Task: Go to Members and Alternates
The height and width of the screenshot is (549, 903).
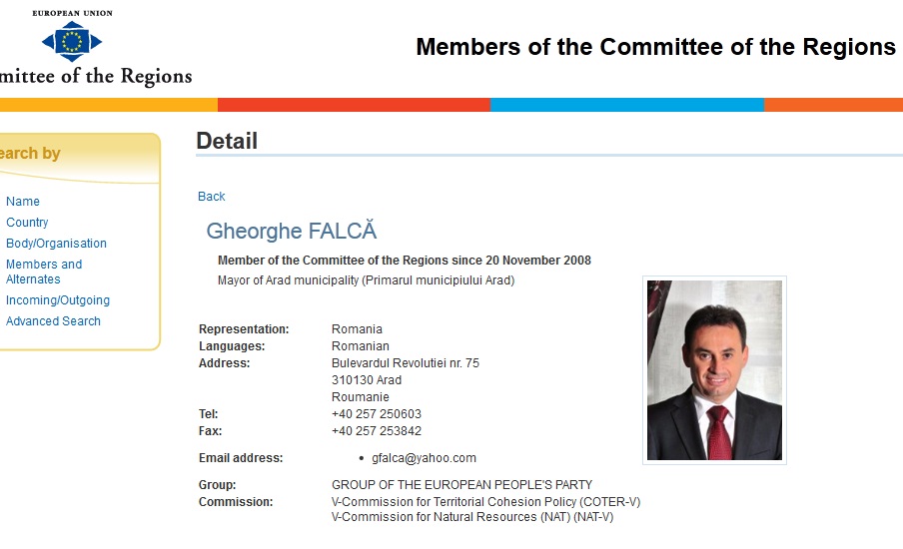Action: click(44, 272)
